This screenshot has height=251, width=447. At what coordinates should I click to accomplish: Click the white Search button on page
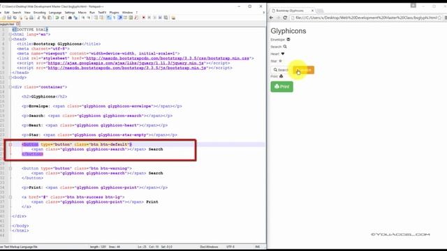point(281,70)
